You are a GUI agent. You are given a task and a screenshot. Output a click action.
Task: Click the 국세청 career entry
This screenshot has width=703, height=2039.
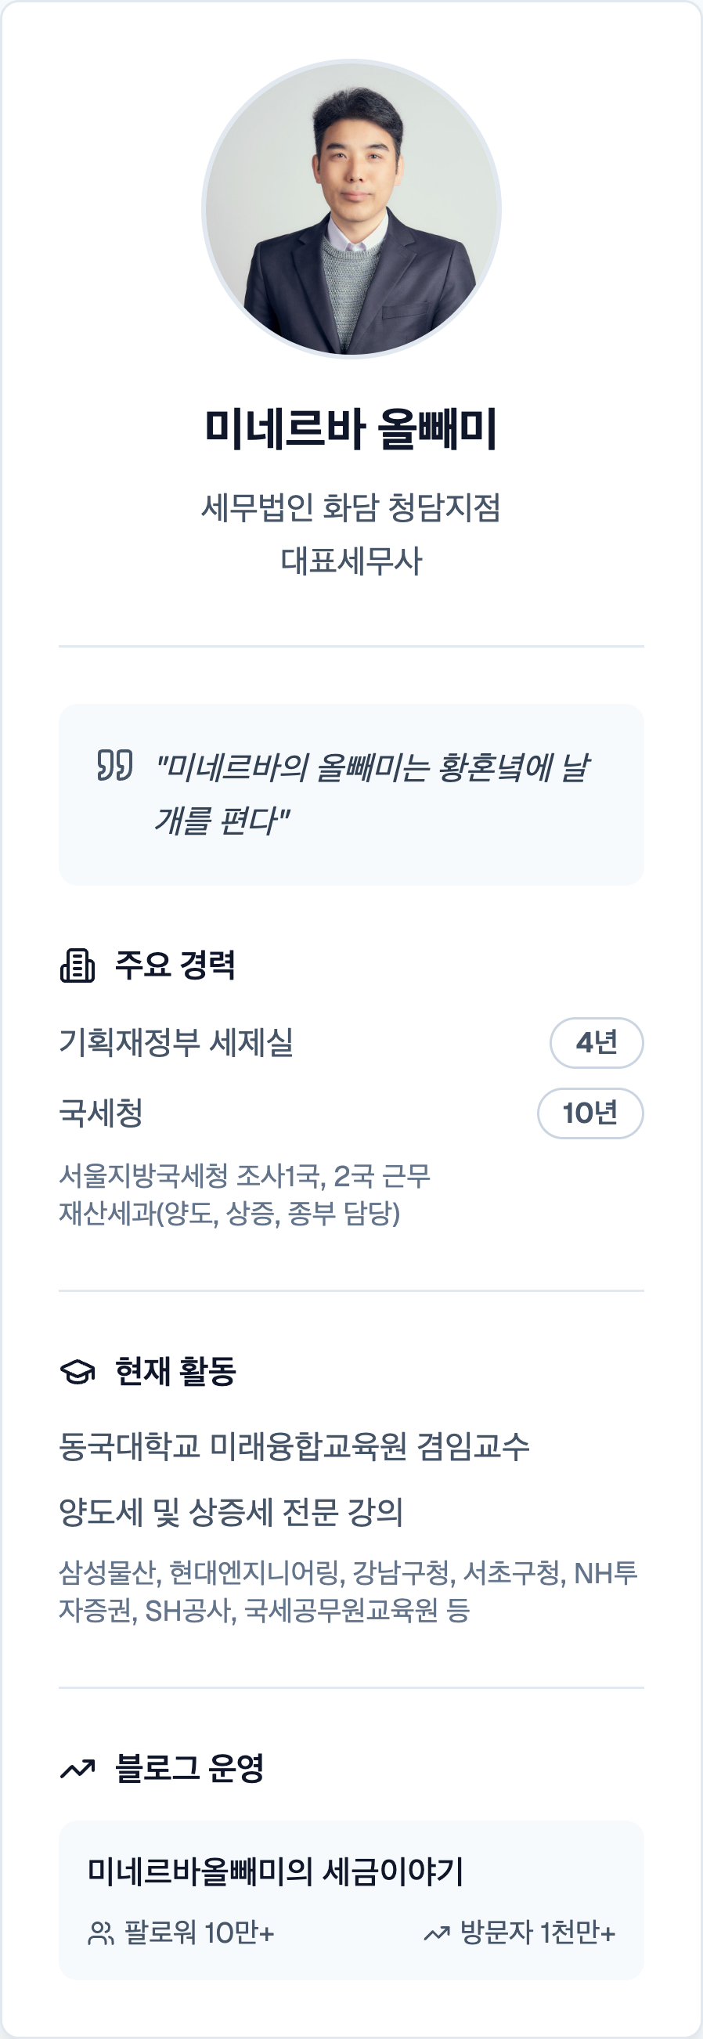point(101,1113)
